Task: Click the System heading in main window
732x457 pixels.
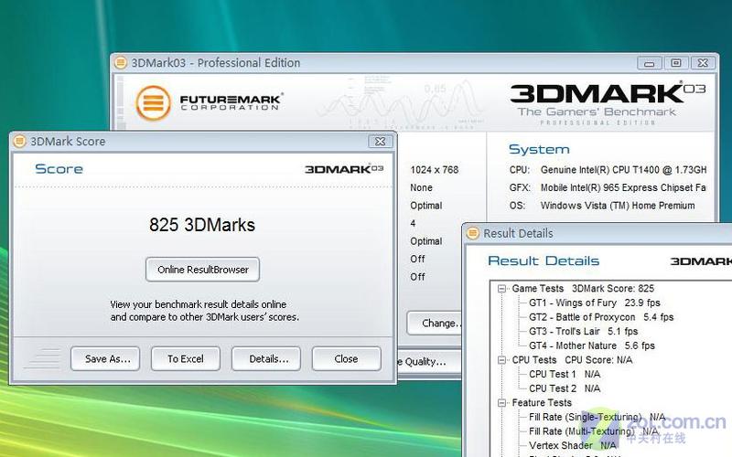Action: [539, 149]
